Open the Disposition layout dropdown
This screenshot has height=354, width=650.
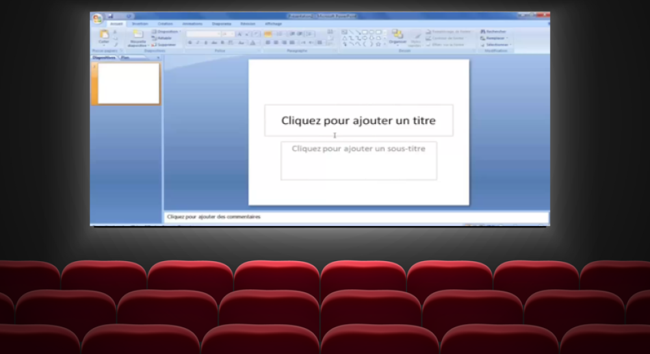(x=166, y=31)
